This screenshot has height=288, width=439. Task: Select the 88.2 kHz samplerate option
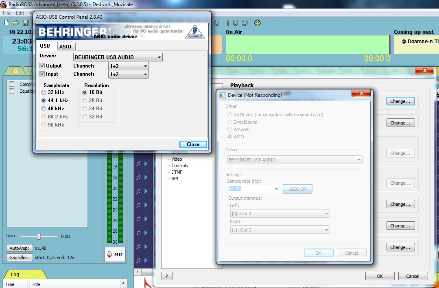(x=44, y=117)
